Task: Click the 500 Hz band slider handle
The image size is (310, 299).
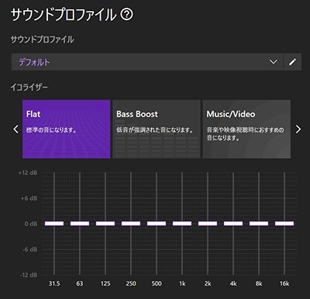Action: (157, 223)
